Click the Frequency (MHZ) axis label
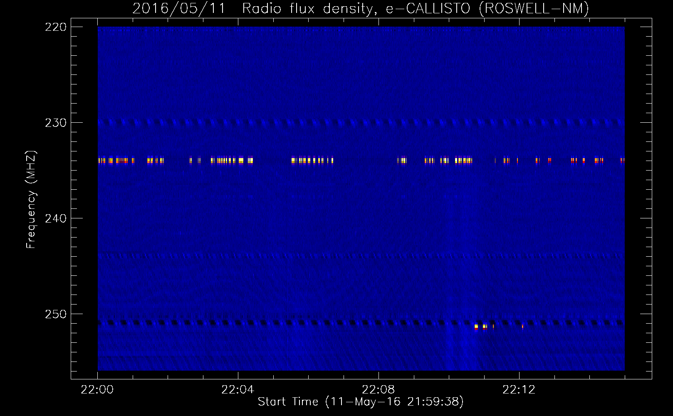Viewport: 673px width, 416px height. tap(31, 199)
